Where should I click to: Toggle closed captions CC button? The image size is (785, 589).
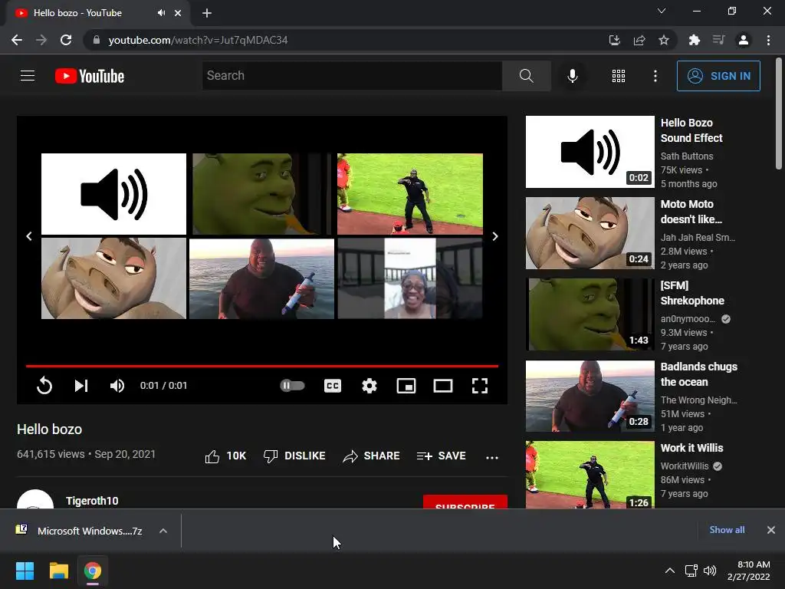(333, 386)
